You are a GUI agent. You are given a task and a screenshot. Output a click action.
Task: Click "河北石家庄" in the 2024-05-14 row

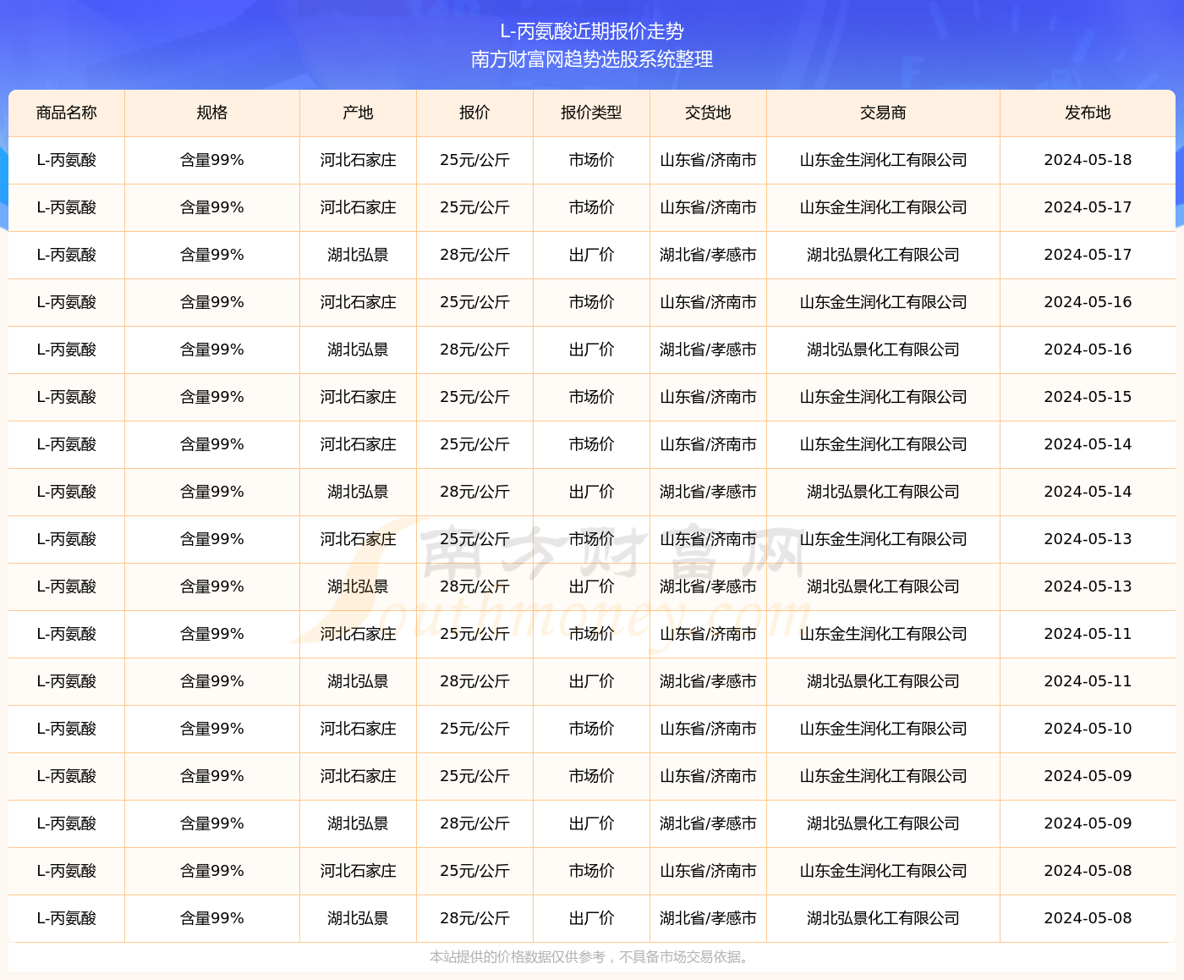[358, 444]
